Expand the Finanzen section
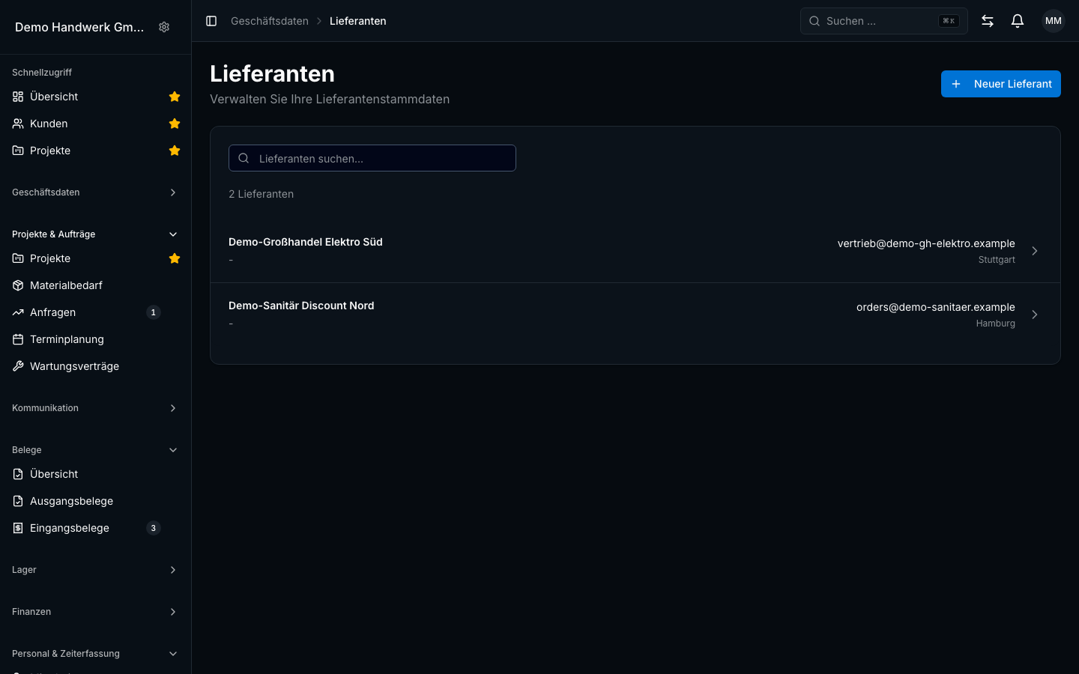1079x674 pixels. [96, 612]
